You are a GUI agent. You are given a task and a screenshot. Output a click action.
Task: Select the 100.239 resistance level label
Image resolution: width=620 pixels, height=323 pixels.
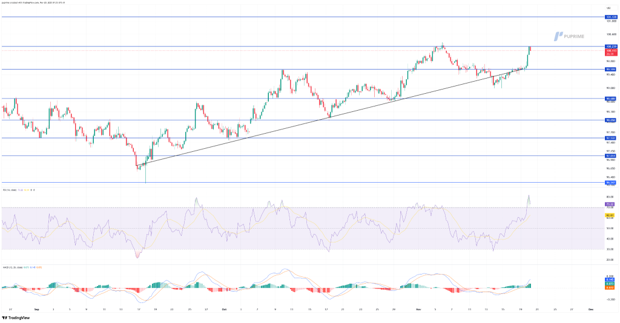point(611,46)
